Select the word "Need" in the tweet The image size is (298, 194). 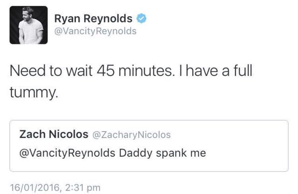click(28, 70)
